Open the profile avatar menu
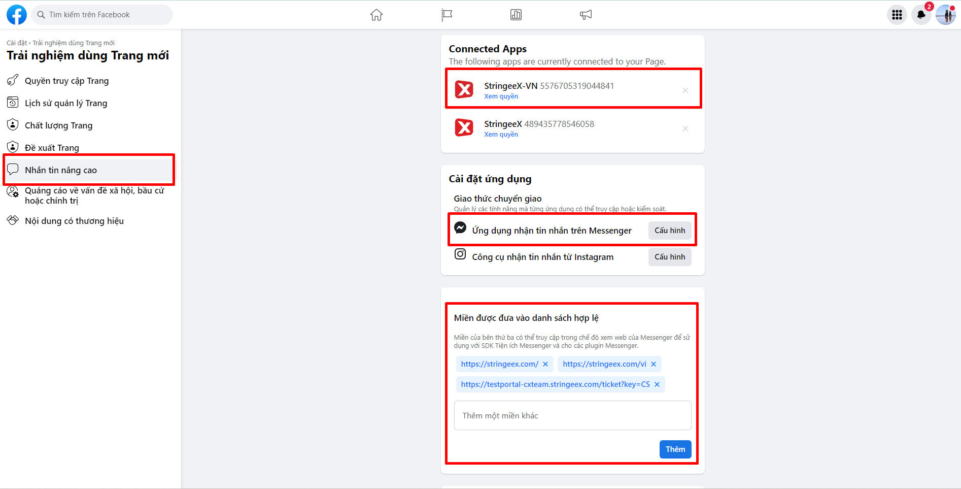 (x=945, y=15)
